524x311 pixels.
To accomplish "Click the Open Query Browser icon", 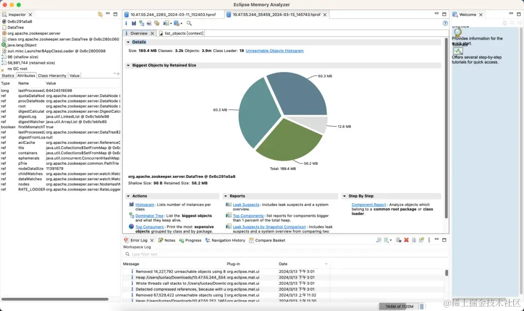I will [177, 23].
